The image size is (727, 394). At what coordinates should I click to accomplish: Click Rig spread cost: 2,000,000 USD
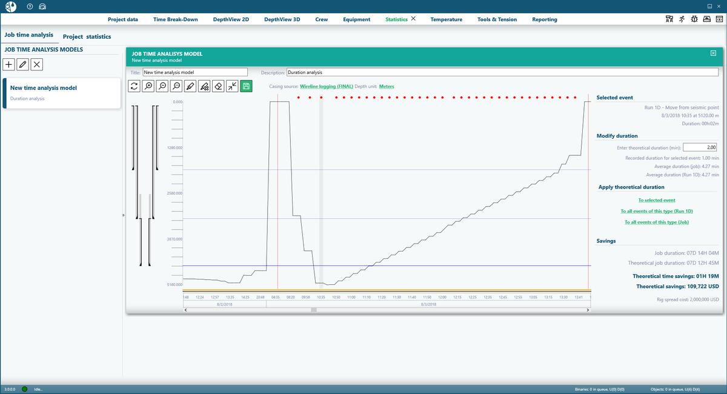(x=688, y=299)
